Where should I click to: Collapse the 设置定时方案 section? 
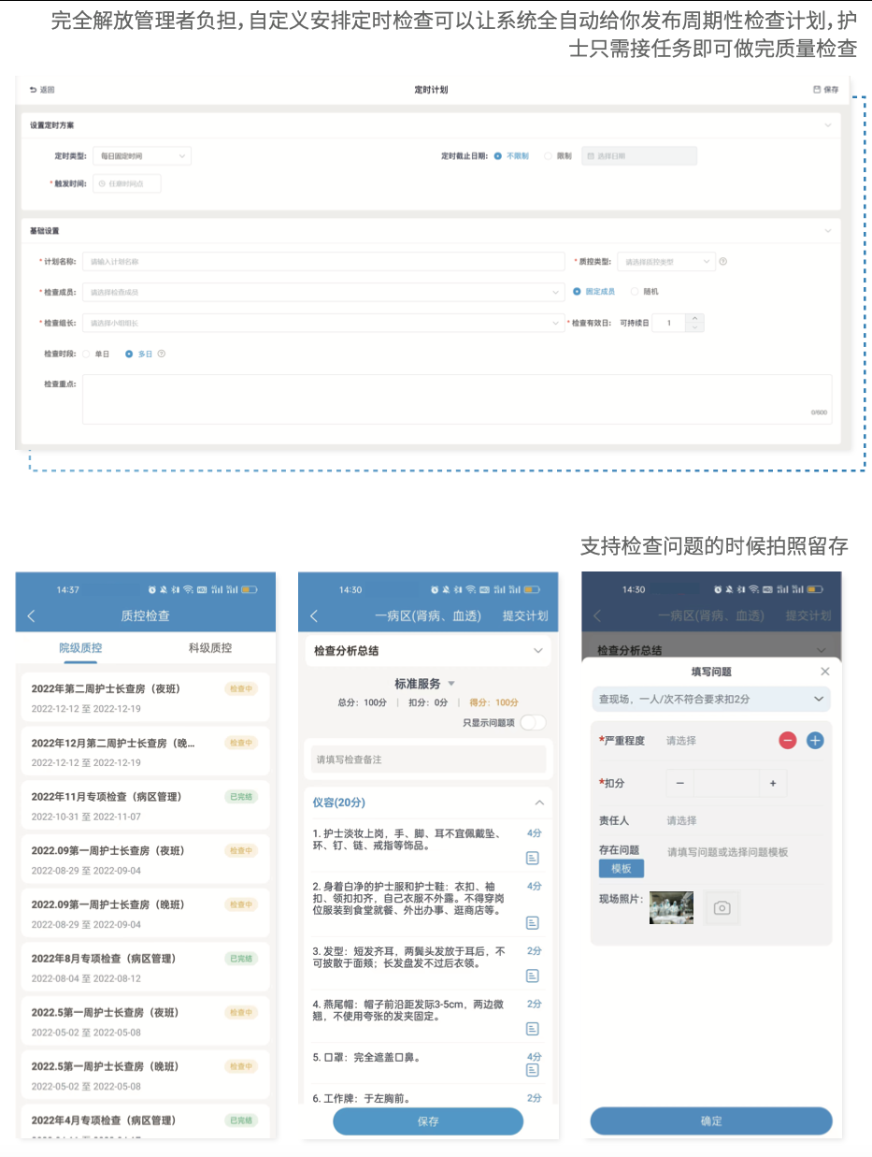827,124
